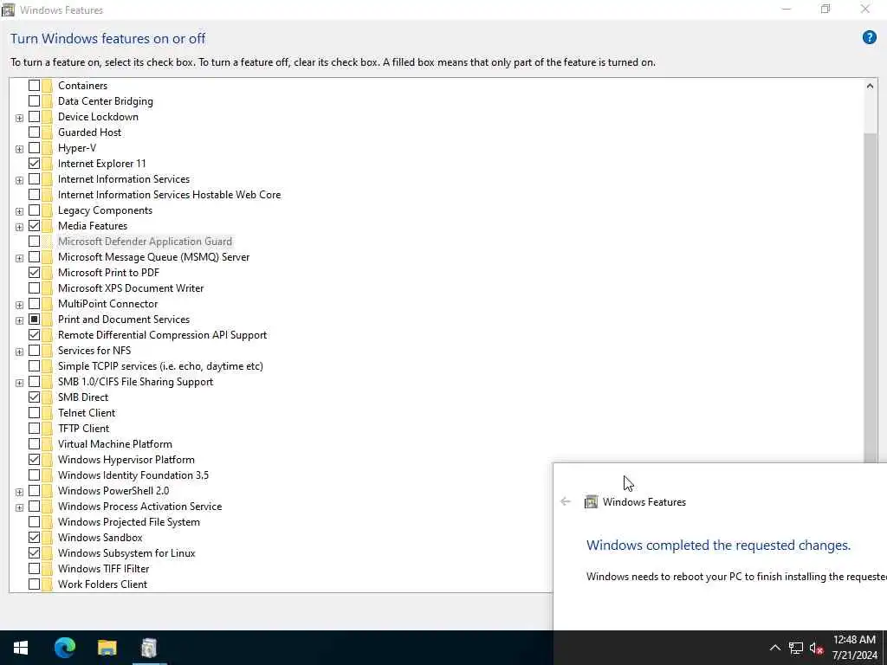Expand Microsoft Message Queue (MSMQ) Server
This screenshot has height=665, width=887.
19,258
